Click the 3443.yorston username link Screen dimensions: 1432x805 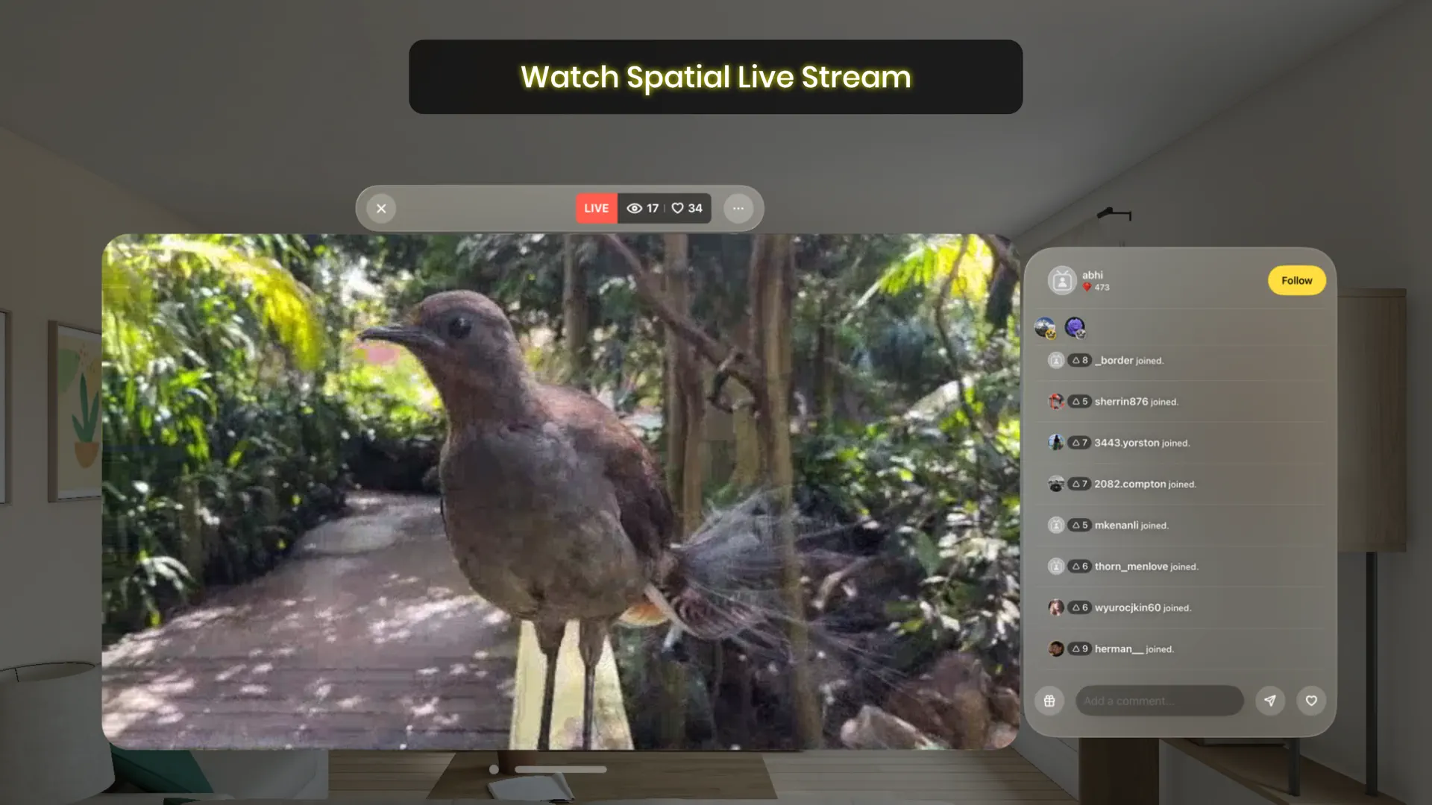click(x=1126, y=442)
